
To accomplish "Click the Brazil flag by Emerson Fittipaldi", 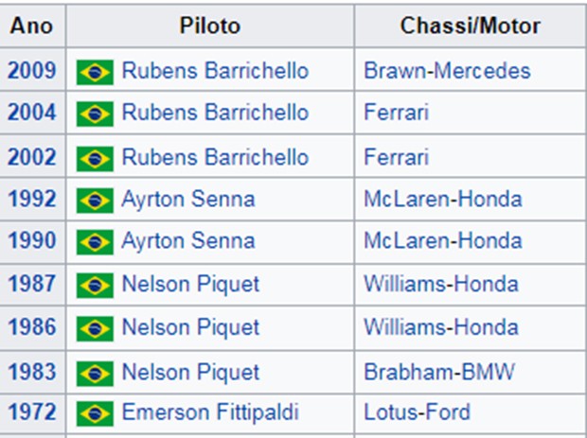I will pos(95,413).
